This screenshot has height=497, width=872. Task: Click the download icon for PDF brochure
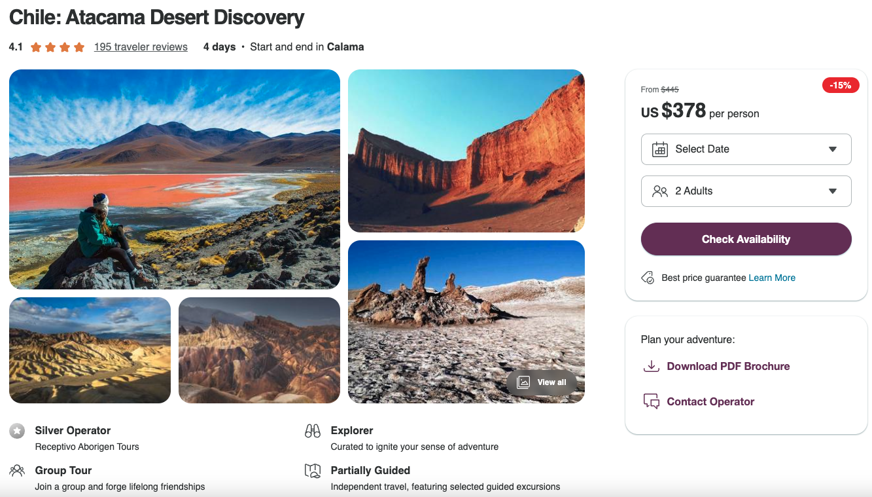coord(651,367)
